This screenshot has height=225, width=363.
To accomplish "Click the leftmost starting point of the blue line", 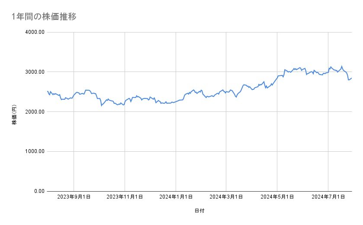I will click(47, 91).
